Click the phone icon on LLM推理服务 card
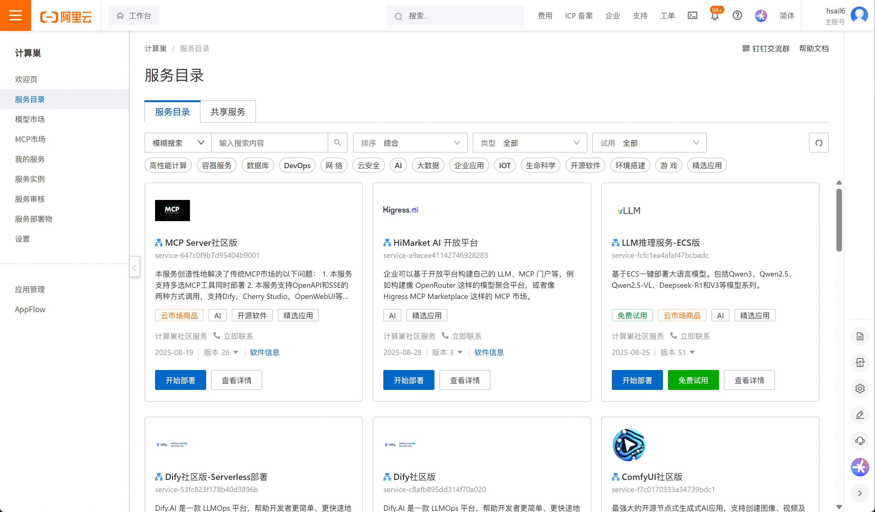Viewport: 875px width, 512px height. 673,335
